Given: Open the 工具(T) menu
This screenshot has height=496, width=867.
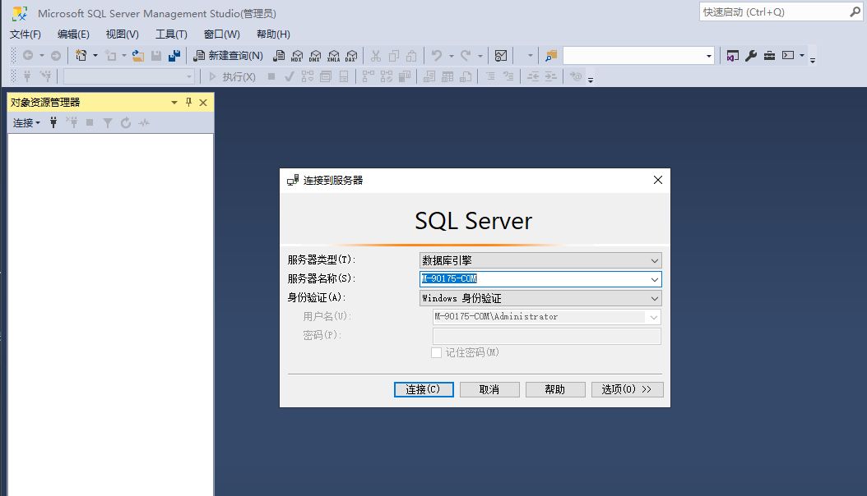Looking at the screenshot, I should (171, 34).
